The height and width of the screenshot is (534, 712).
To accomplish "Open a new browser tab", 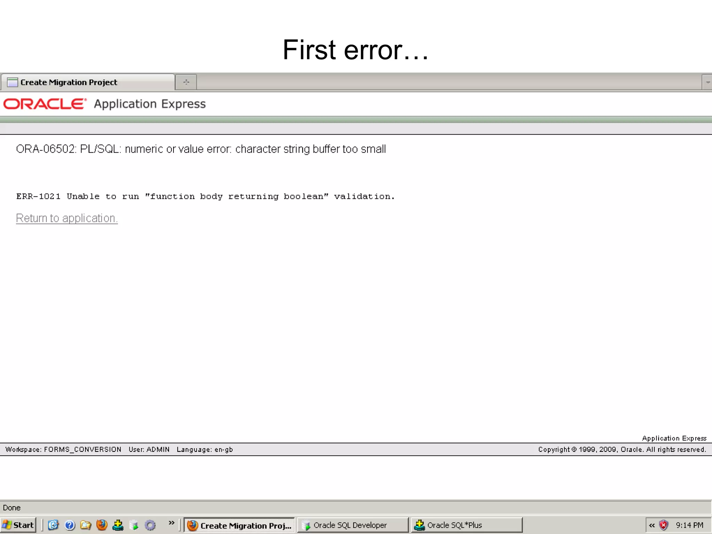I will coord(186,82).
